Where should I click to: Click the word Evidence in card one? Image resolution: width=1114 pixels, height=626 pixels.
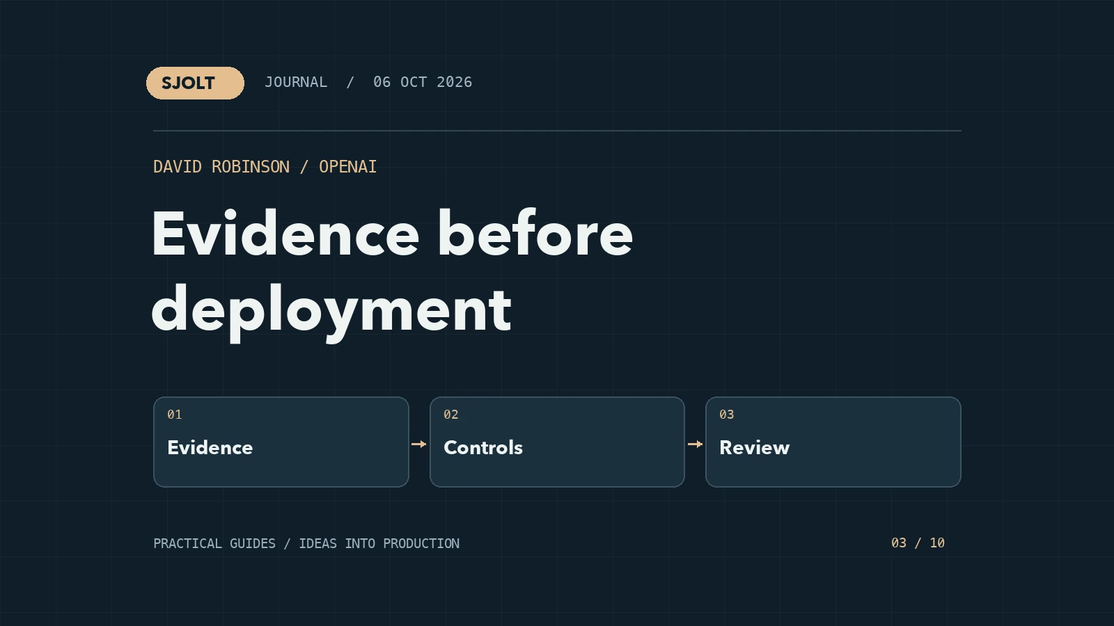click(210, 447)
